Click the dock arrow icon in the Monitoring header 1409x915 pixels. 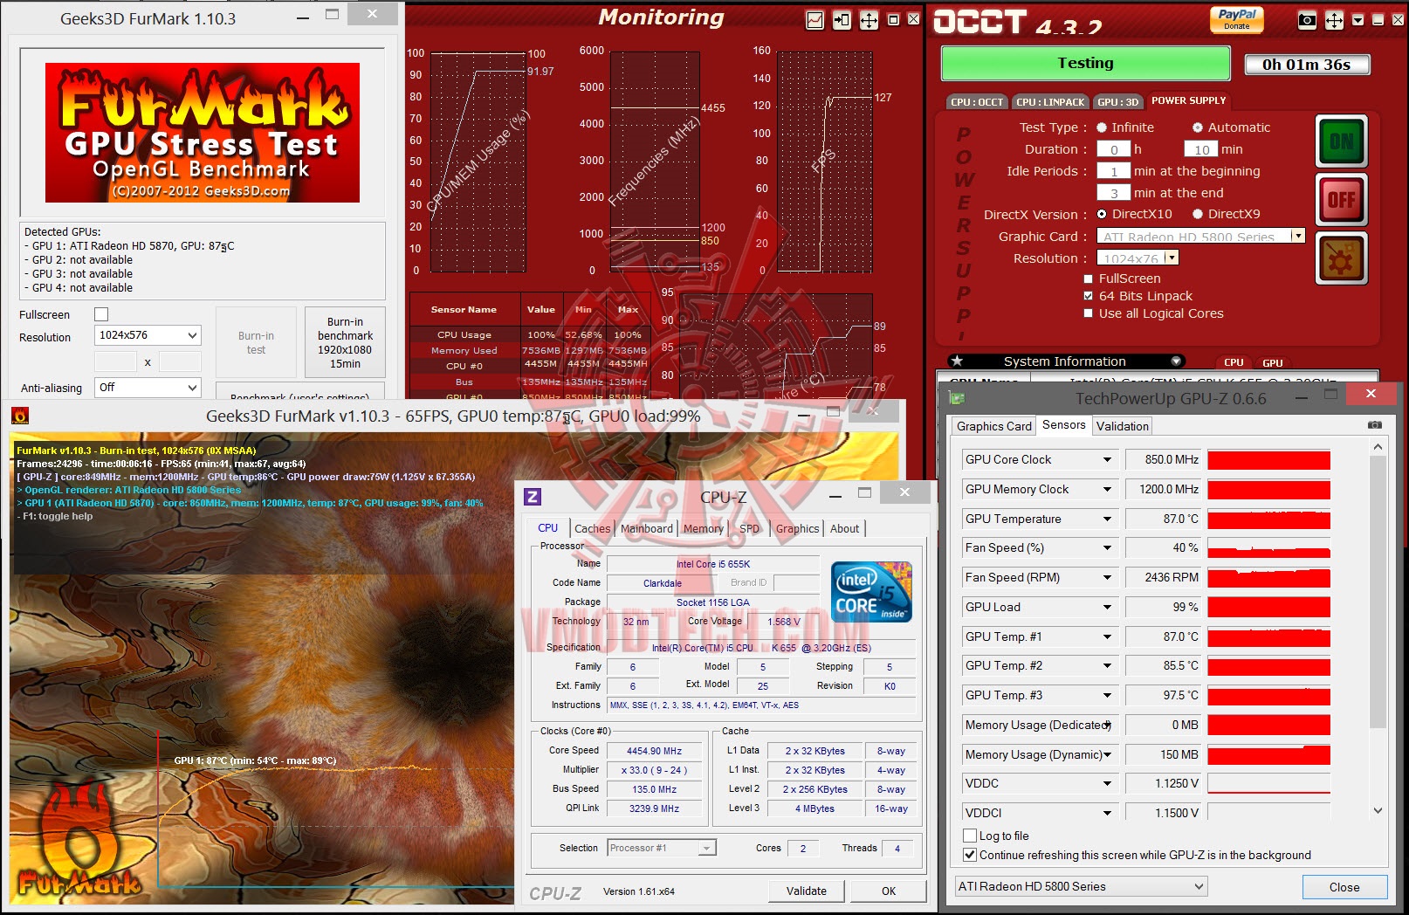[842, 19]
